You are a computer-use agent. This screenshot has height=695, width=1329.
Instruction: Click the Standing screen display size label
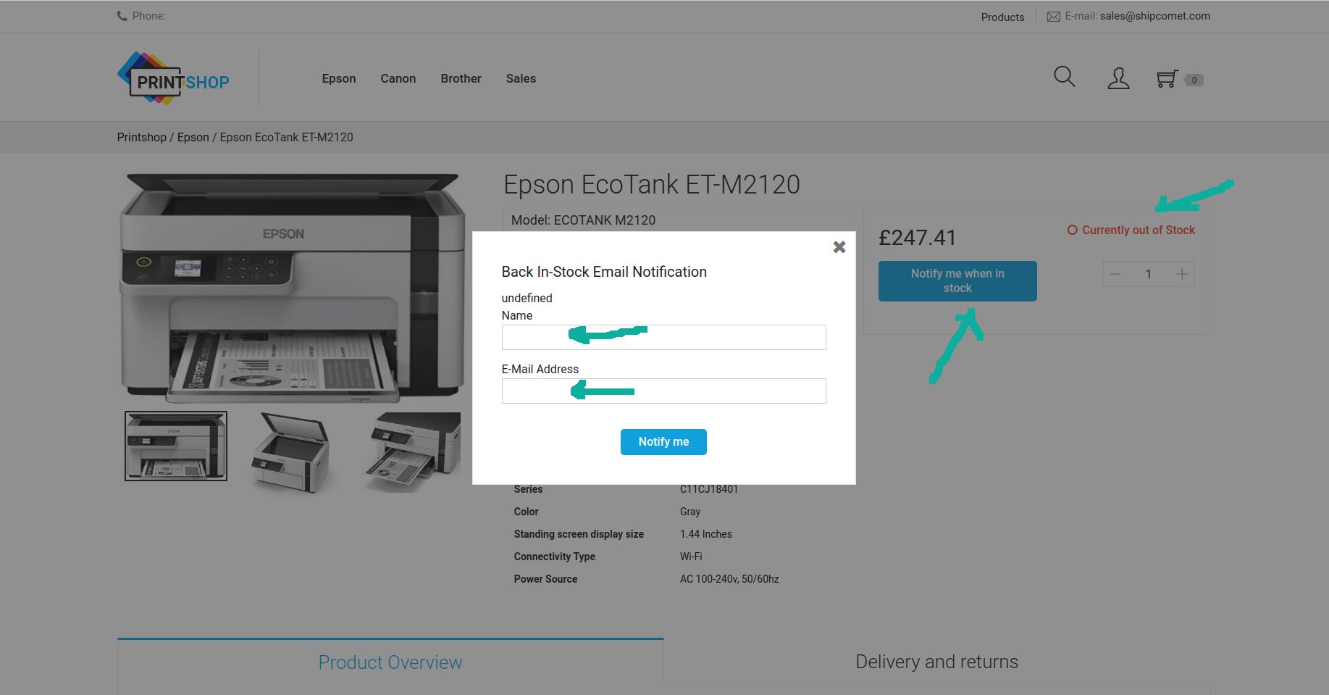(x=579, y=534)
